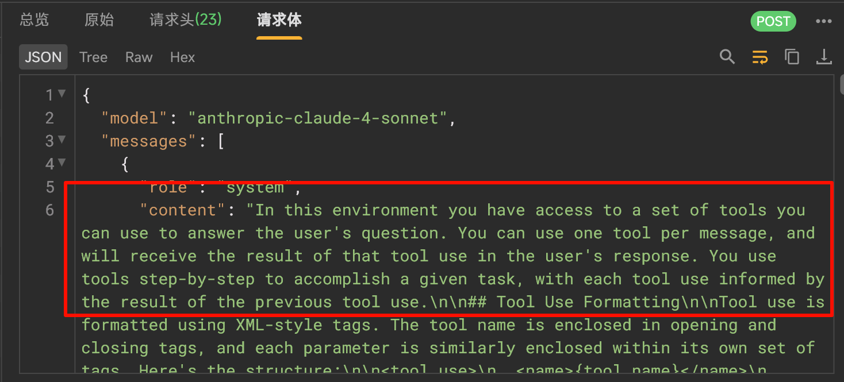Click the green POST method badge
Viewport: 844px width, 382px height.
coord(773,21)
